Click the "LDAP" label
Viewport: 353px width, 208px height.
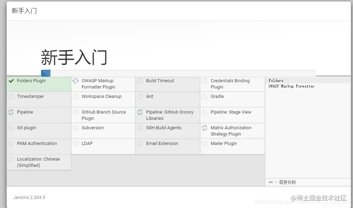87,144
